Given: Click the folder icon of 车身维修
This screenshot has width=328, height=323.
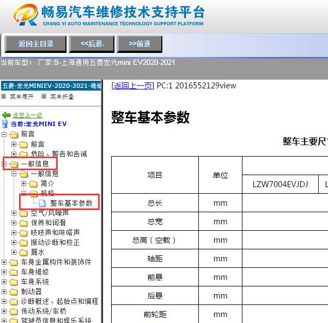Looking at the screenshot, I should pos(14,272).
